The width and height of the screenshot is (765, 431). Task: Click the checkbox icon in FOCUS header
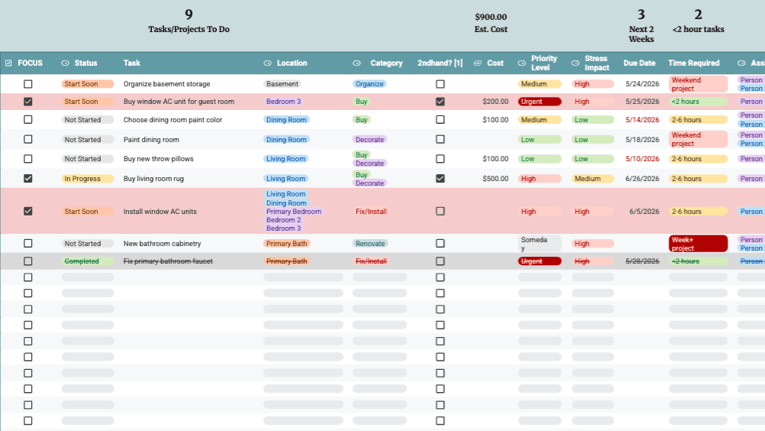click(8, 63)
